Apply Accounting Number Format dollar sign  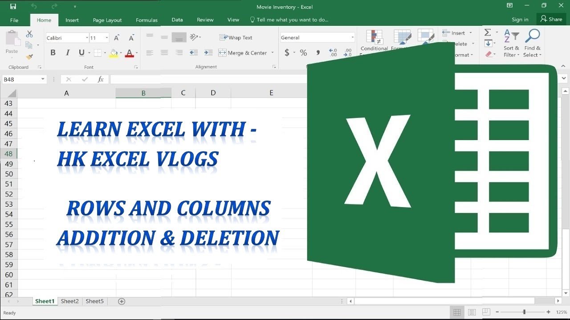(x=287, y=52)
